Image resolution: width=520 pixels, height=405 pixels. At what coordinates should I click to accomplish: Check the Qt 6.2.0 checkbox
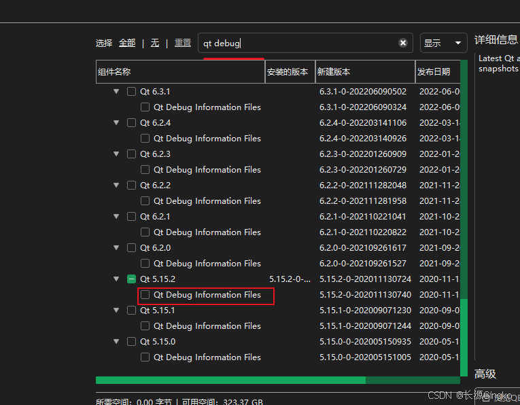click(x=131, y=247)
